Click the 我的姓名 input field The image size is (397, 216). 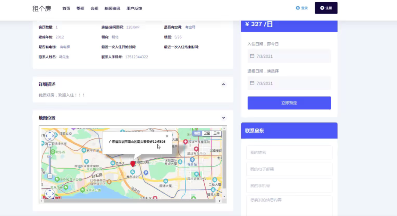coord(289,152)
